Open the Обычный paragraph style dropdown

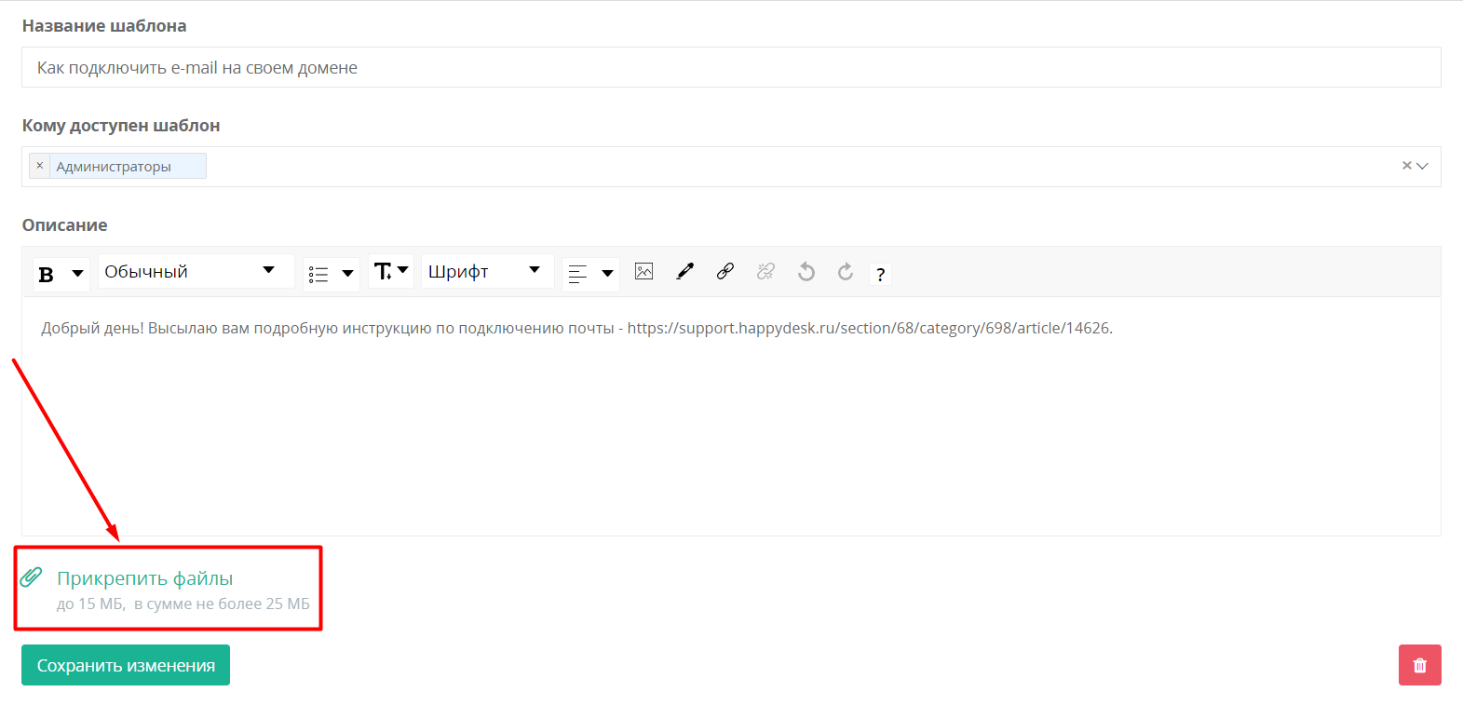click(196, 272)
